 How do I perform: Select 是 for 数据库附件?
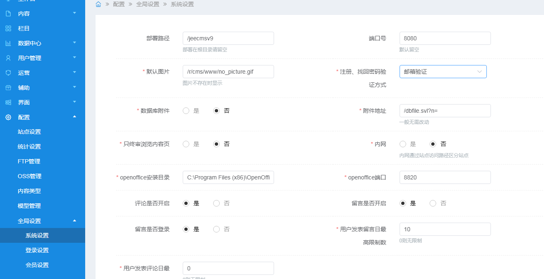[186, 111]
